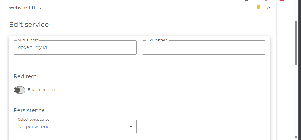Click the dzoelfi.my.id hostname text

(33, 47)
